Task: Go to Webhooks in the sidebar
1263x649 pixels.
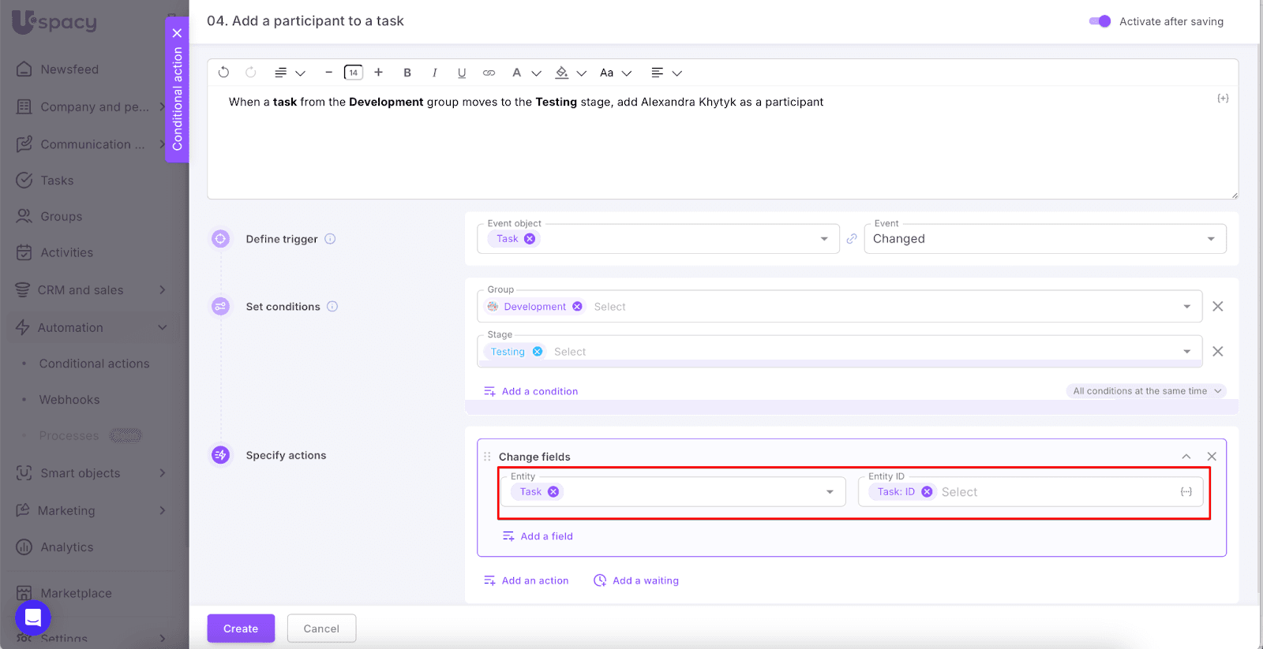Action: click(69, 400)
